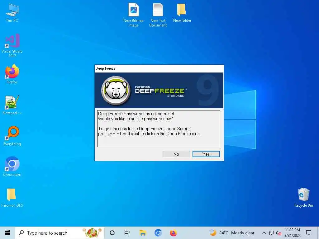Click the 'Password has not been set' message
This screenshot has width=319, height=239.
pyautogui.click(x=136, y=114)
